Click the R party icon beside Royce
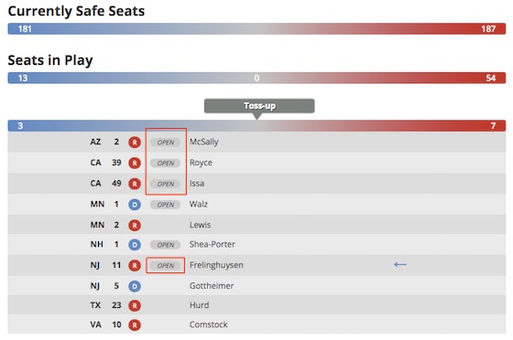This screenshot has height=340, width=513. [x=135, y=163]
